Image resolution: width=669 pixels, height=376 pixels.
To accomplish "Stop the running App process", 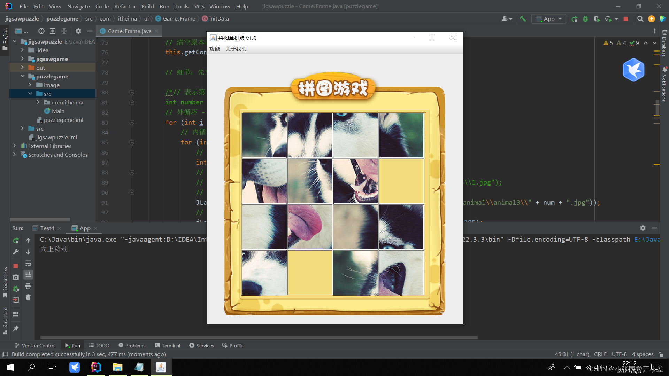I will pyautogui.click(x=626, y=19).
